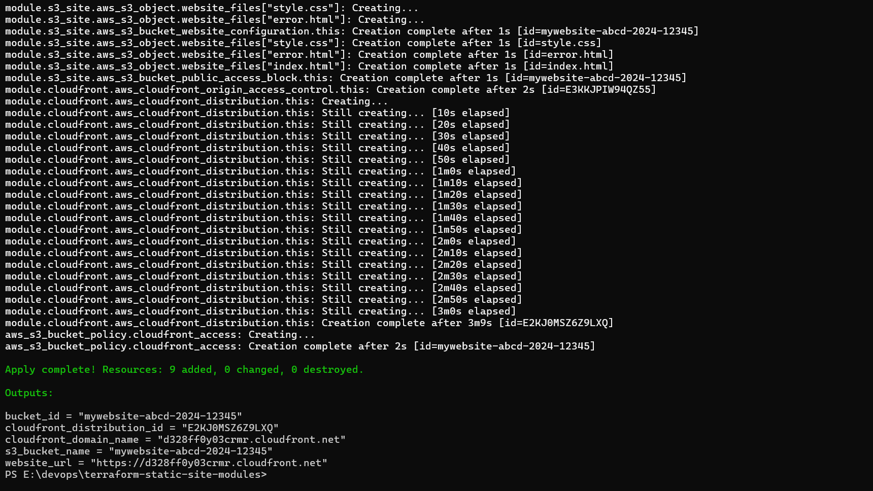Click the green "Outputs:" heading
This screenshot has height=491, width=873.
click(x=29, y=393)
